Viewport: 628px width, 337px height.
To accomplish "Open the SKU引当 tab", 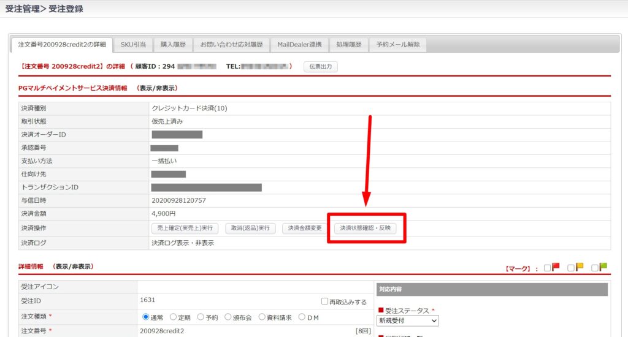I will (133, 45).
